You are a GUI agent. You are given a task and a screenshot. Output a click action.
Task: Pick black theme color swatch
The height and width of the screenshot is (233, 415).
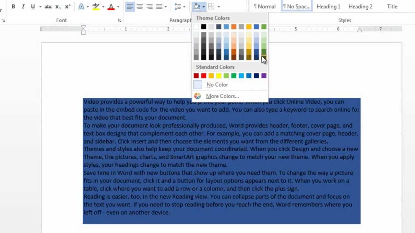(204, 27)
